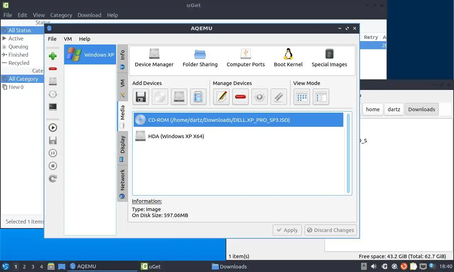Viewport: 454px width, 272px height.
Task: Pause the virtual machine
Action: 53,153
